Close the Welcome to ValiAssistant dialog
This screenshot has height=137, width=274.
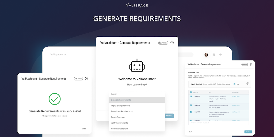[172, 43]
